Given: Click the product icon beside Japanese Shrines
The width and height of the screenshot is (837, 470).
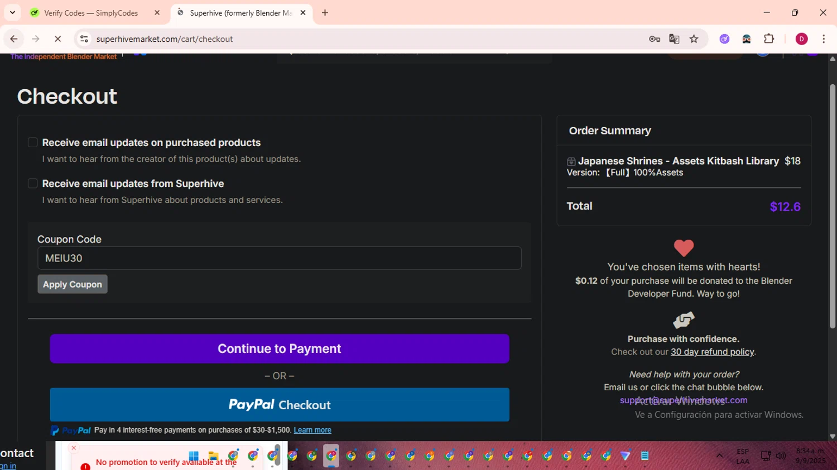Looking at the screenshot, I should (x=571, y=162).
